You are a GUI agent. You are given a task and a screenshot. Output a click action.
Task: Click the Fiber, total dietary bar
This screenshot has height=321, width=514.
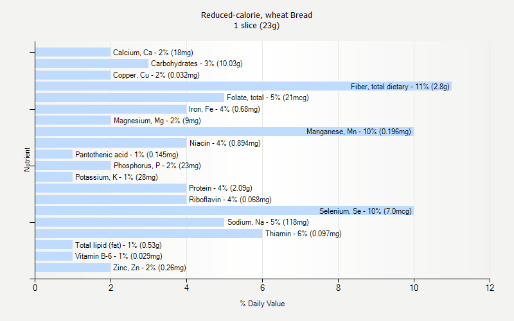(193, 86)
